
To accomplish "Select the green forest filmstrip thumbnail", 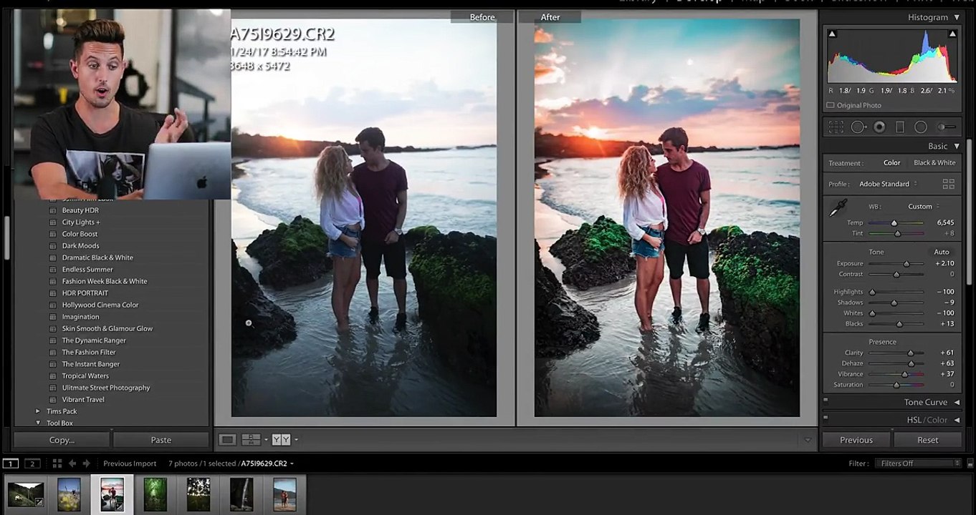I will [156, 494].
